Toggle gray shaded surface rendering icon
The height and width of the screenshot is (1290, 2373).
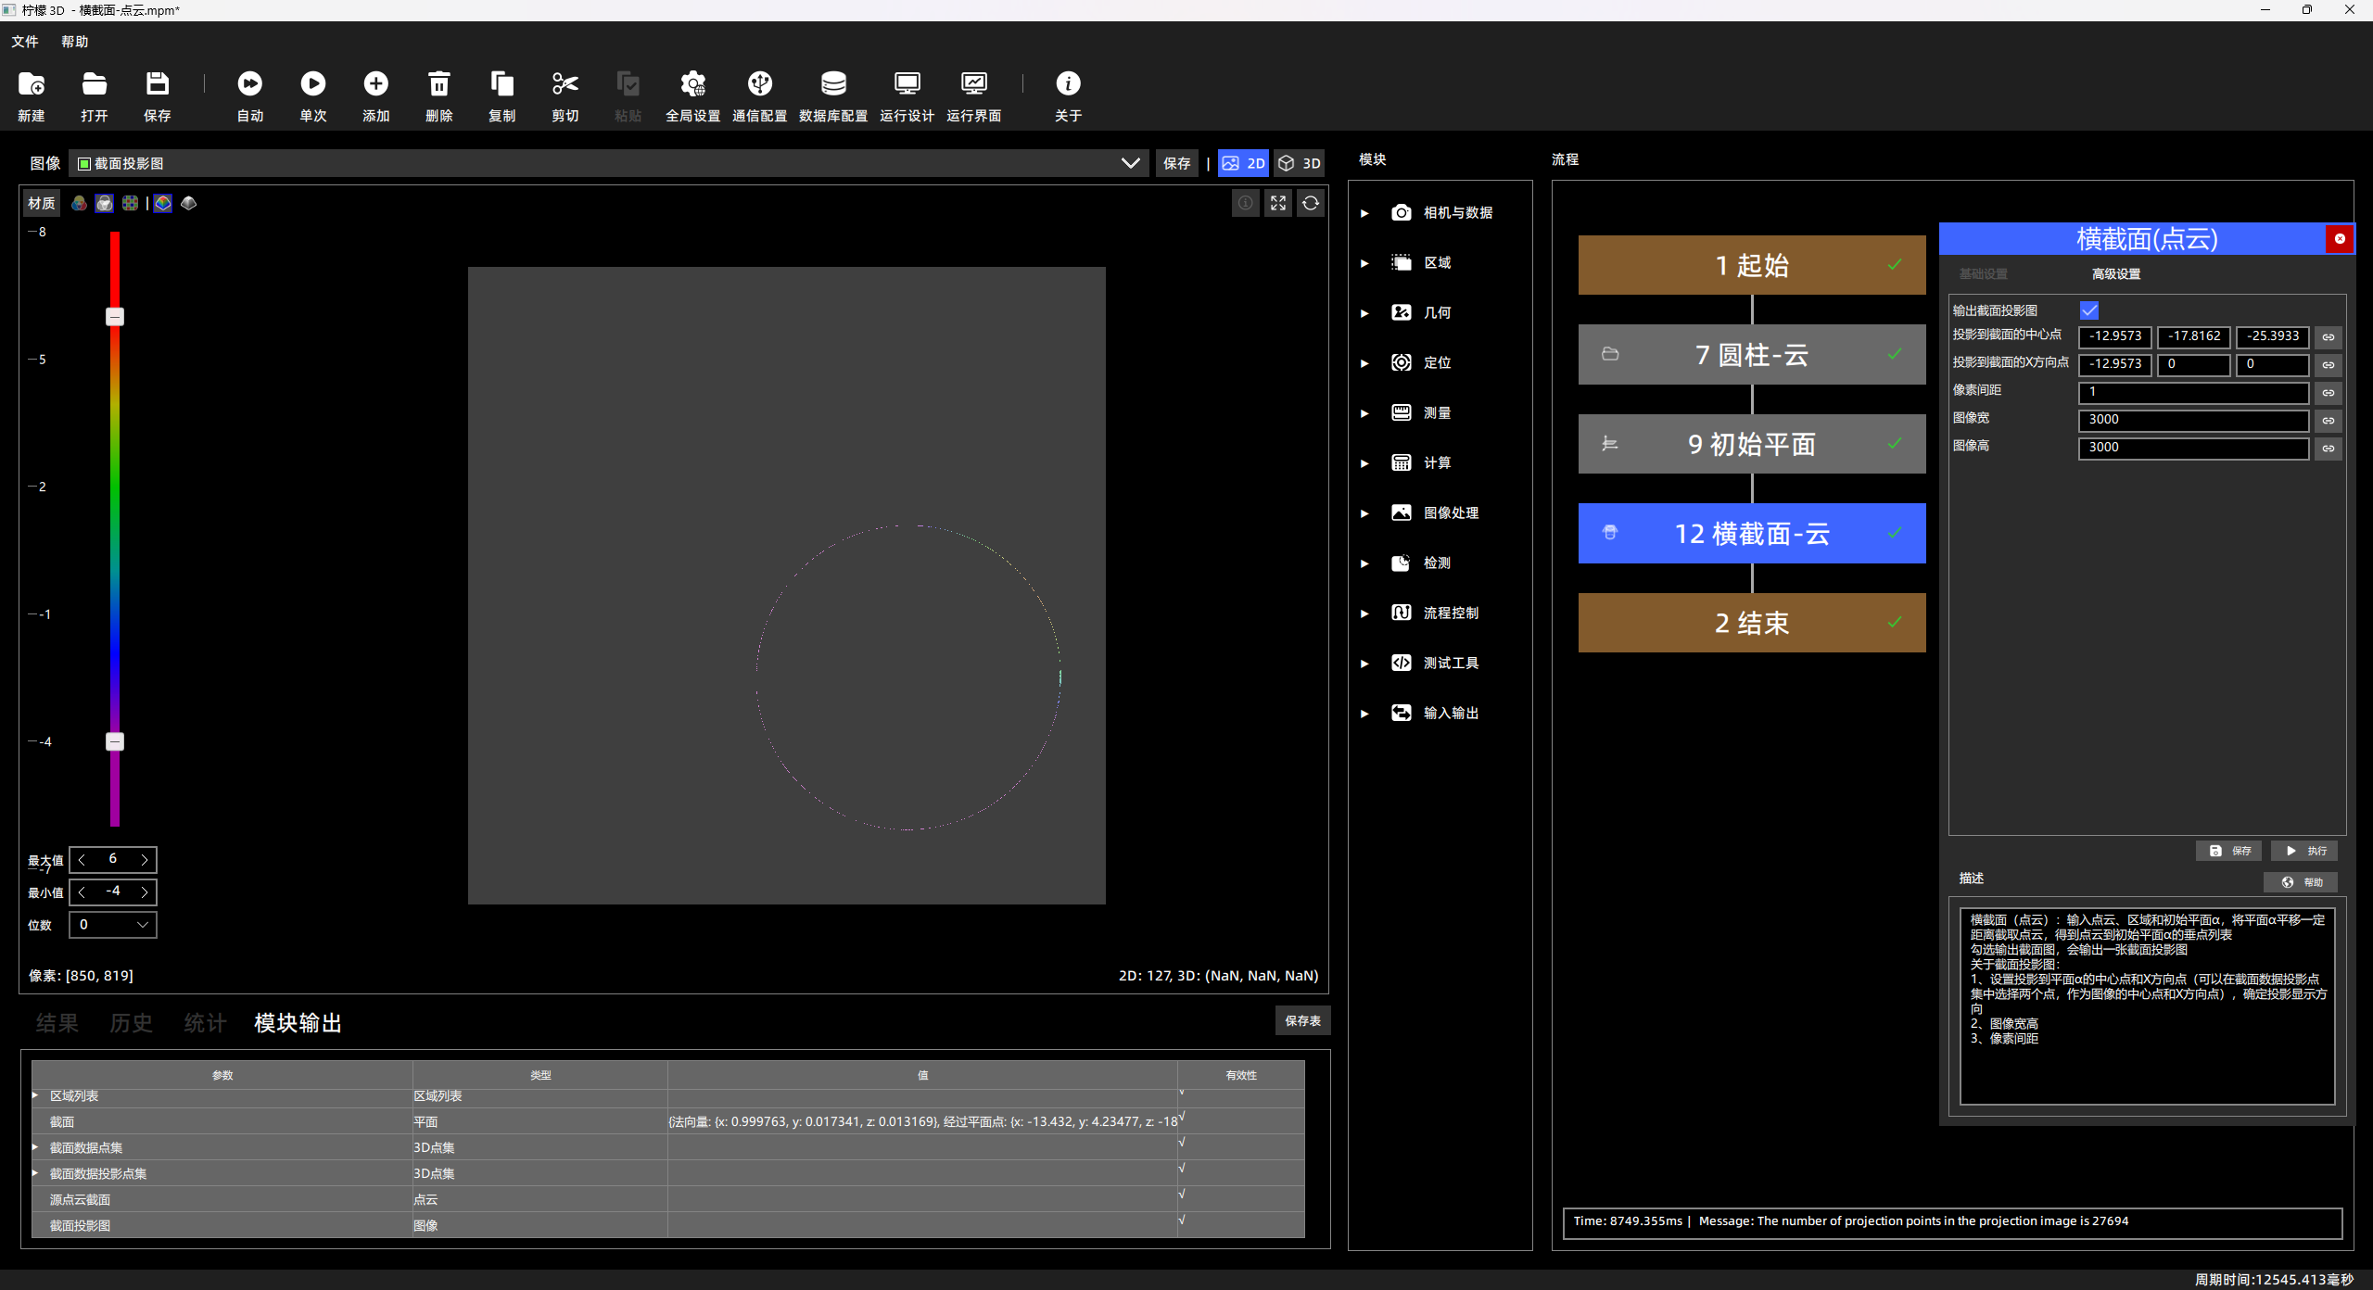point(189,203)
